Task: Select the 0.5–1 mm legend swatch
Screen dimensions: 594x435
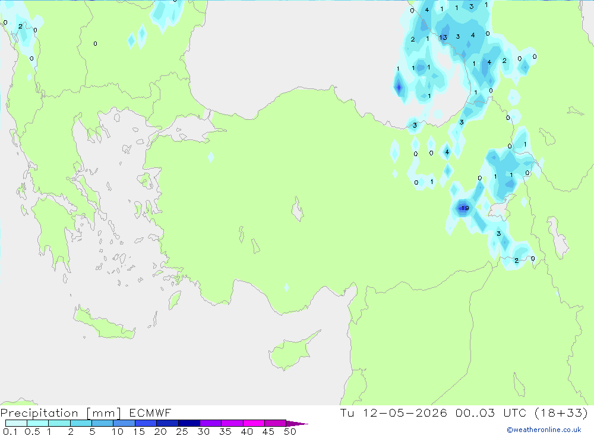Action: point(38,423)
